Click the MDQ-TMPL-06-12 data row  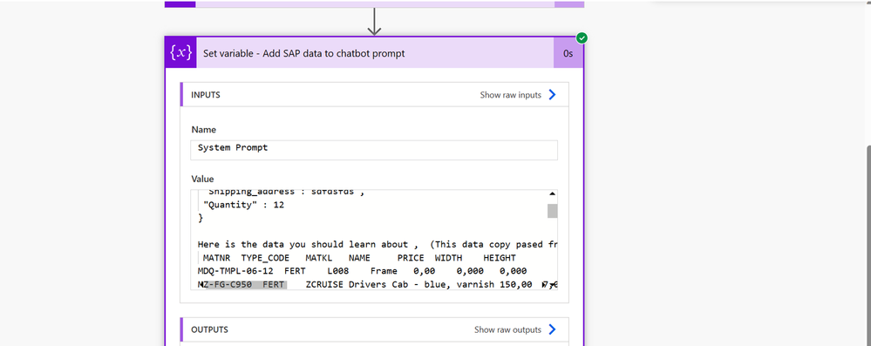[x=362, y=272]
